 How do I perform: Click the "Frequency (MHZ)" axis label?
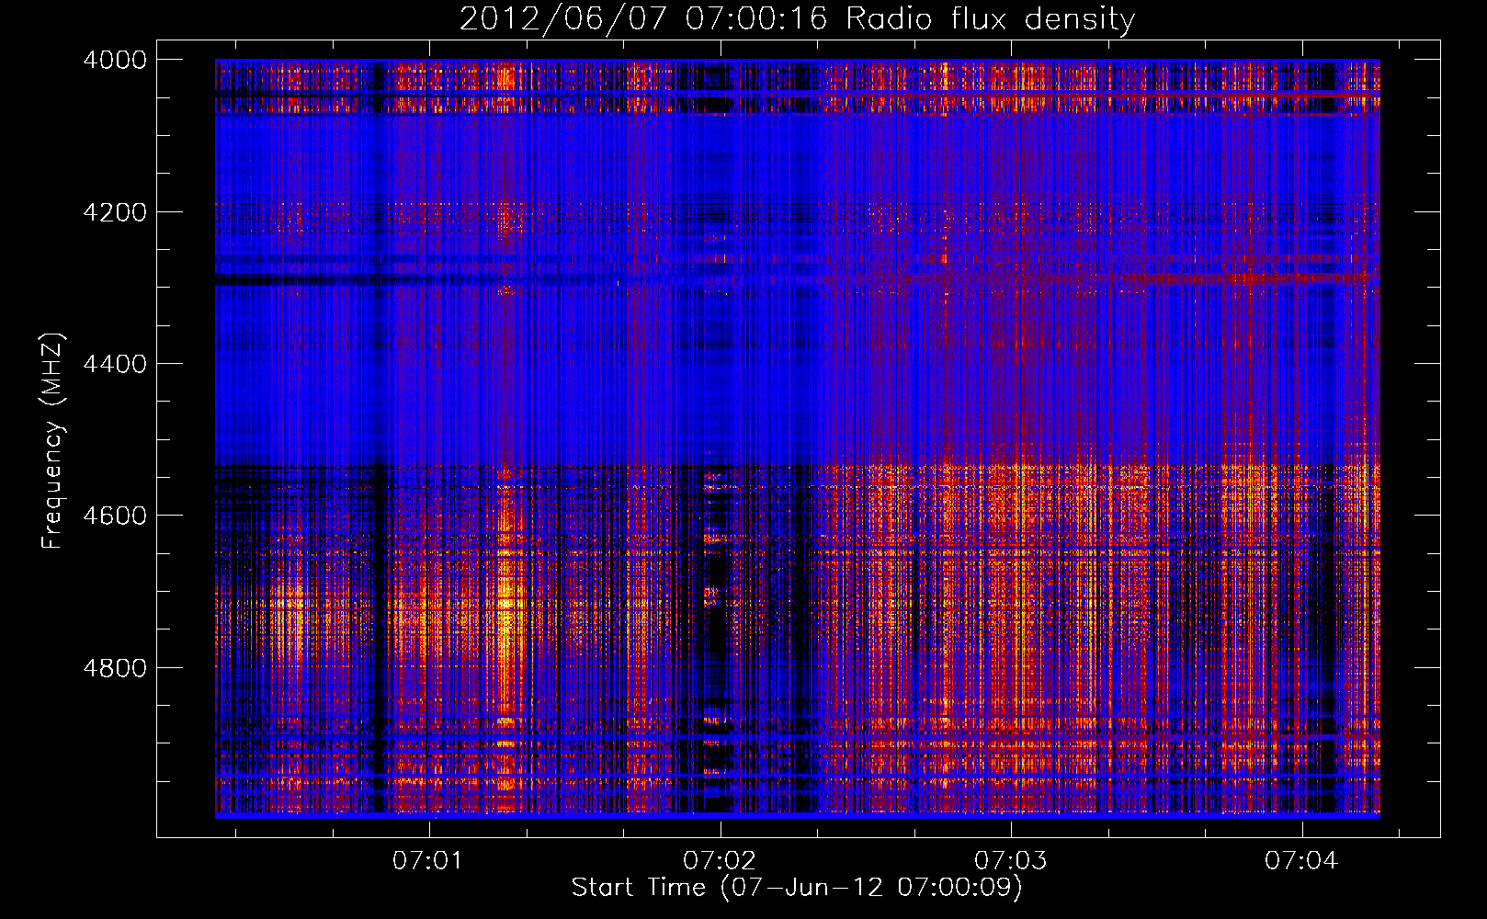(52, 441)
